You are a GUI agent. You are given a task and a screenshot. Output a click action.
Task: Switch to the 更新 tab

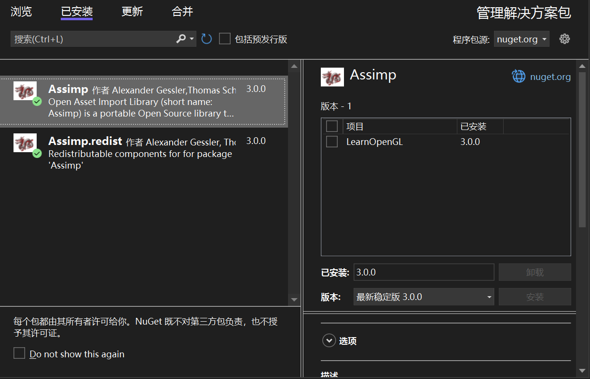click(x=132, y=12)
